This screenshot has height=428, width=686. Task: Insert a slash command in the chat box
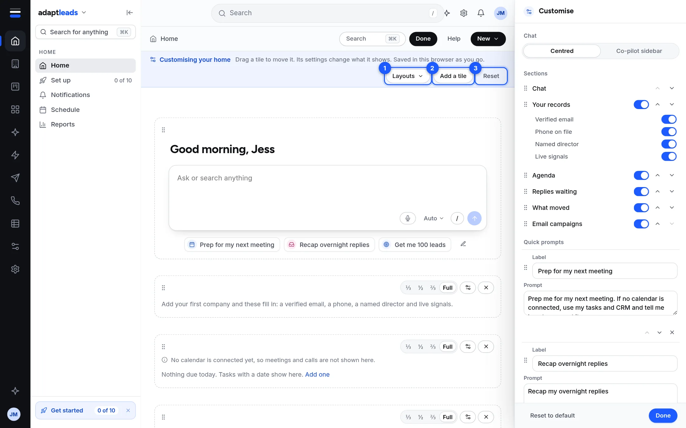tap(457, 218)
